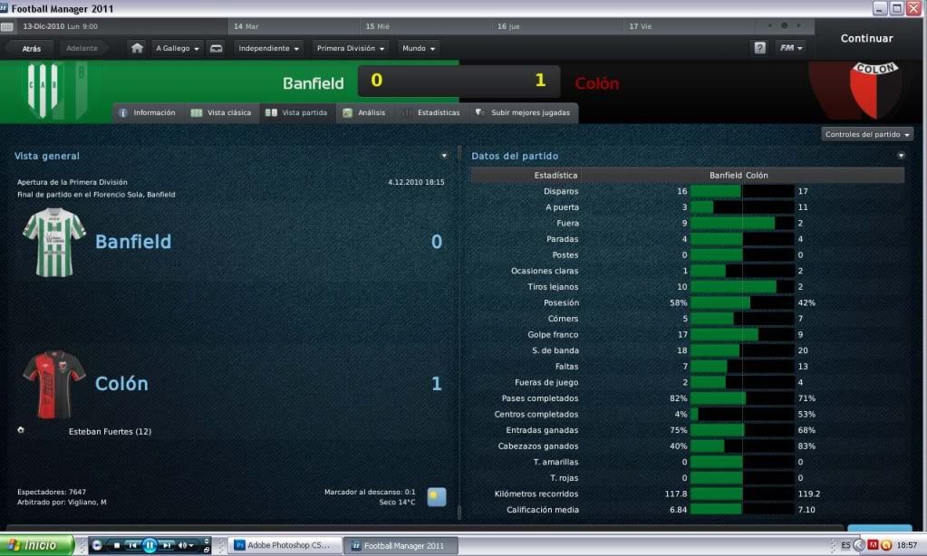This screenshot has width=927, height=556.
Task: Skip to next track in media player
Action: click(168, 545)
